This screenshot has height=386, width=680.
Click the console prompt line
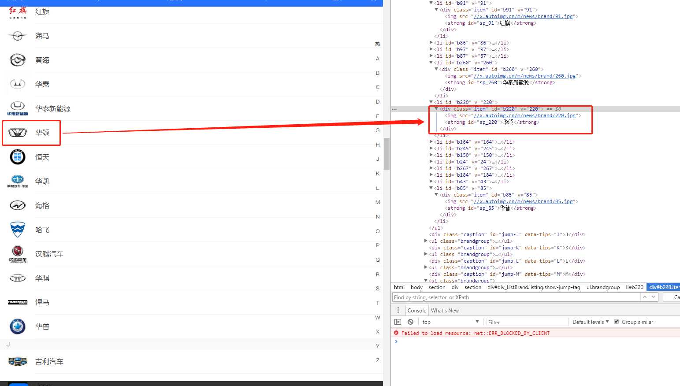[x=535, y=341]
